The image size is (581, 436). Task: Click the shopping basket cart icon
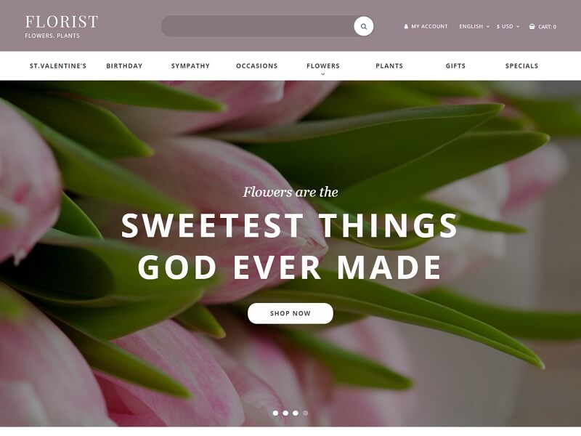pos(532,26)
